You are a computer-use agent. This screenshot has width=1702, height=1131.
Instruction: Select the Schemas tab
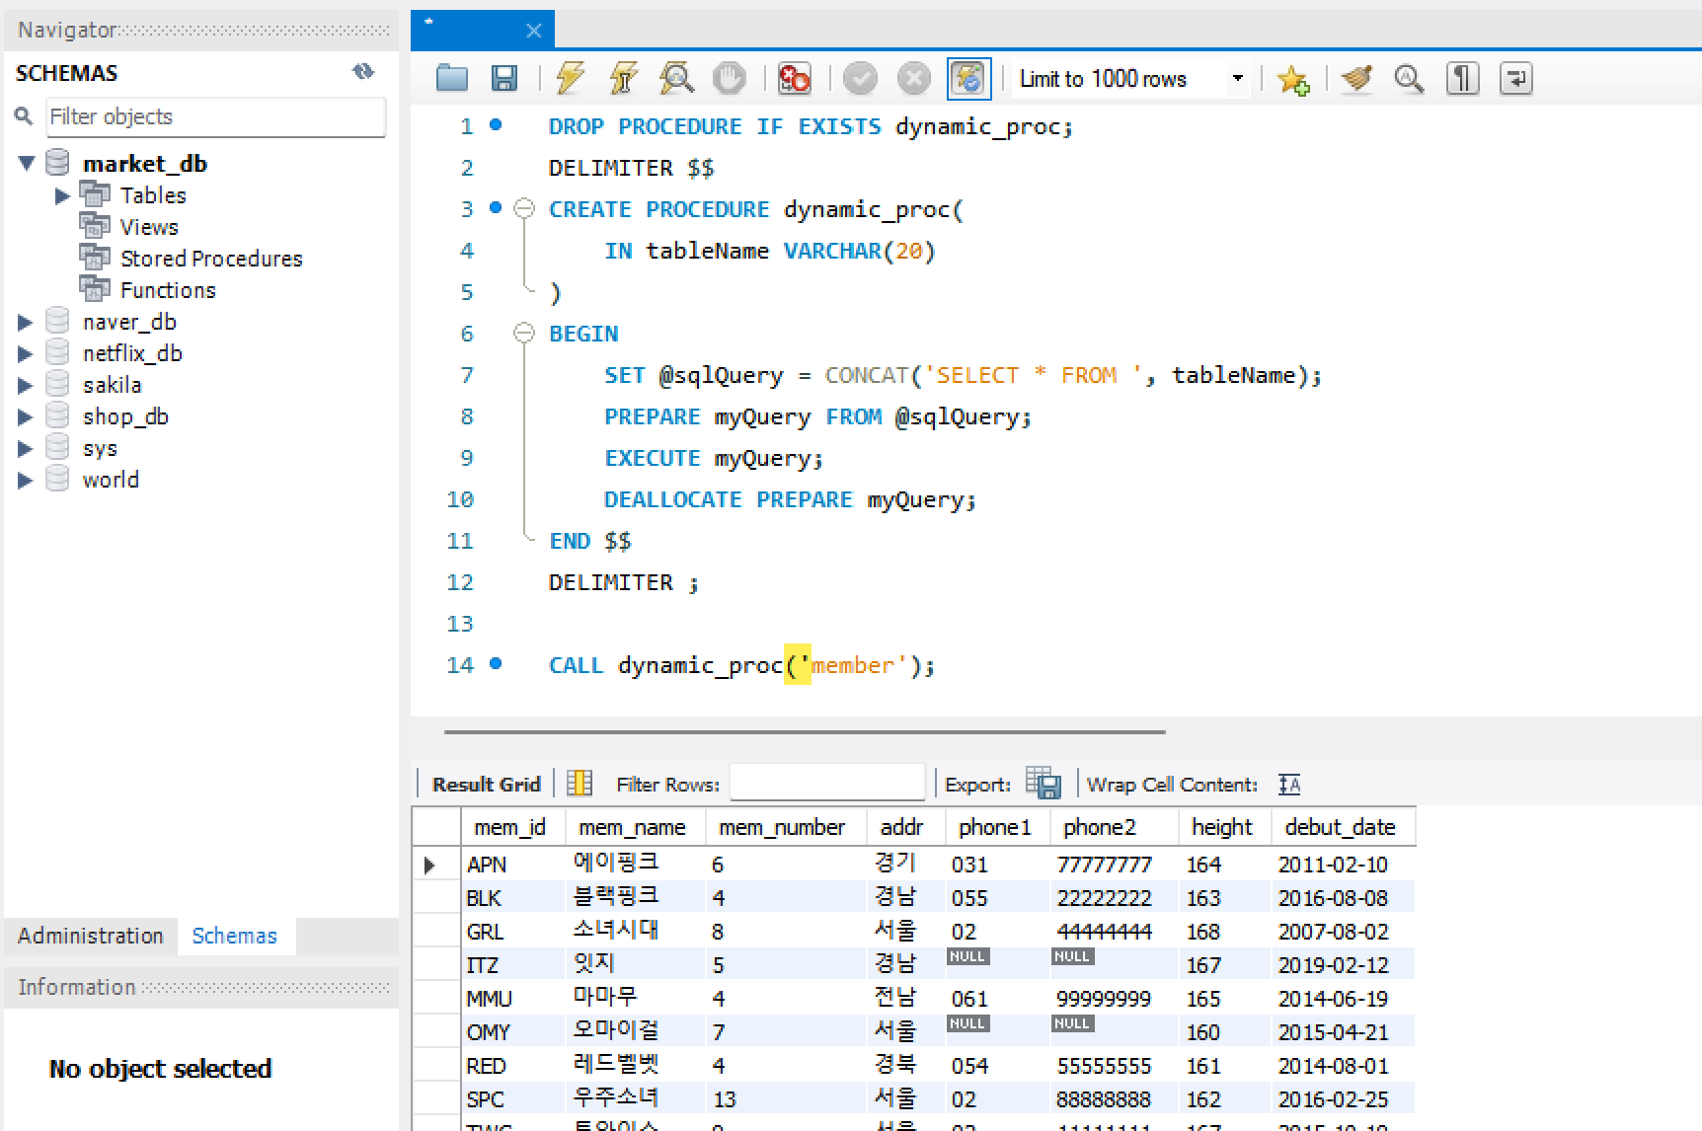tap(234, 936)
